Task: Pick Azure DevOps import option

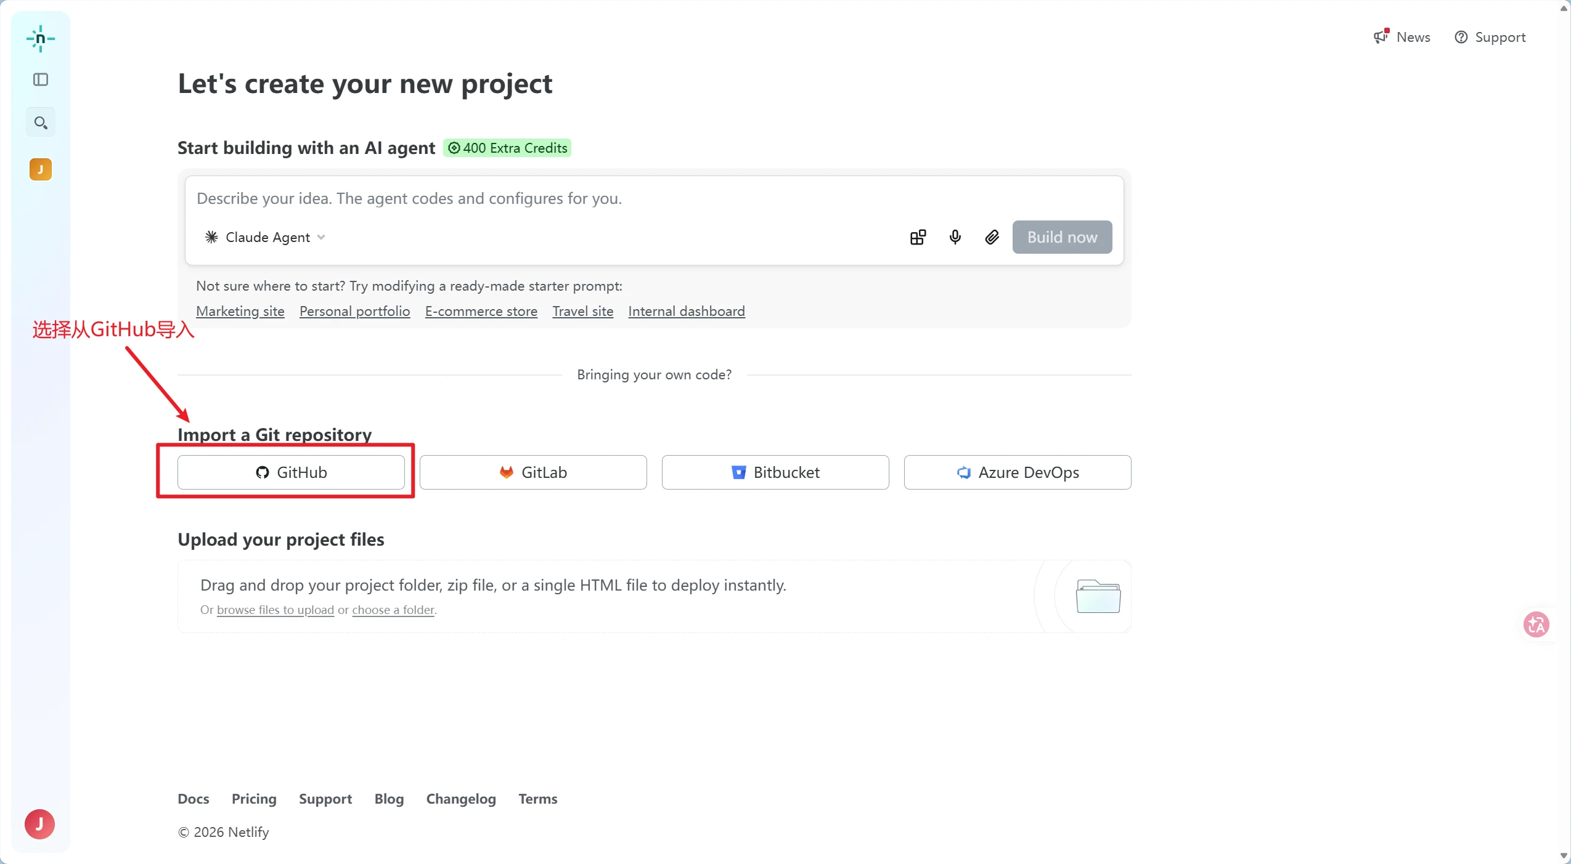Action: pos(1017,472)
